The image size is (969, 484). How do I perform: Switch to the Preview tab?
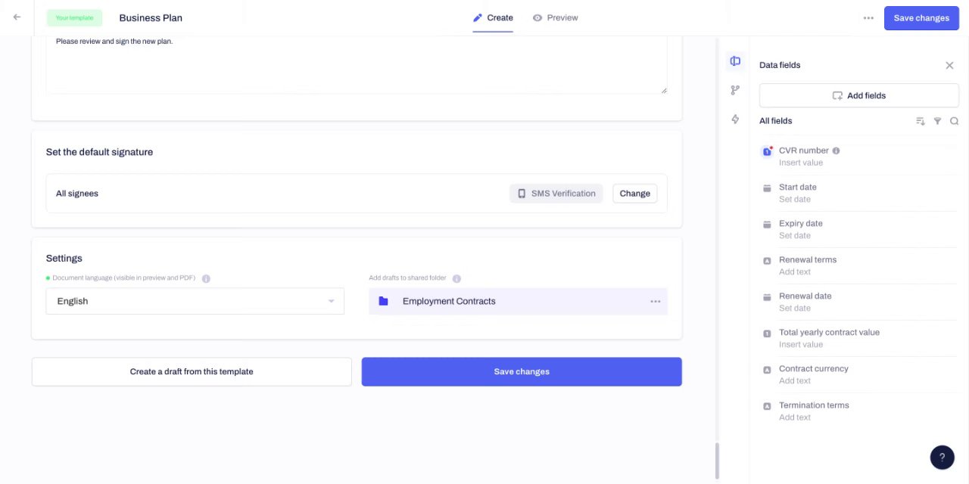click(x=555, y=17)
